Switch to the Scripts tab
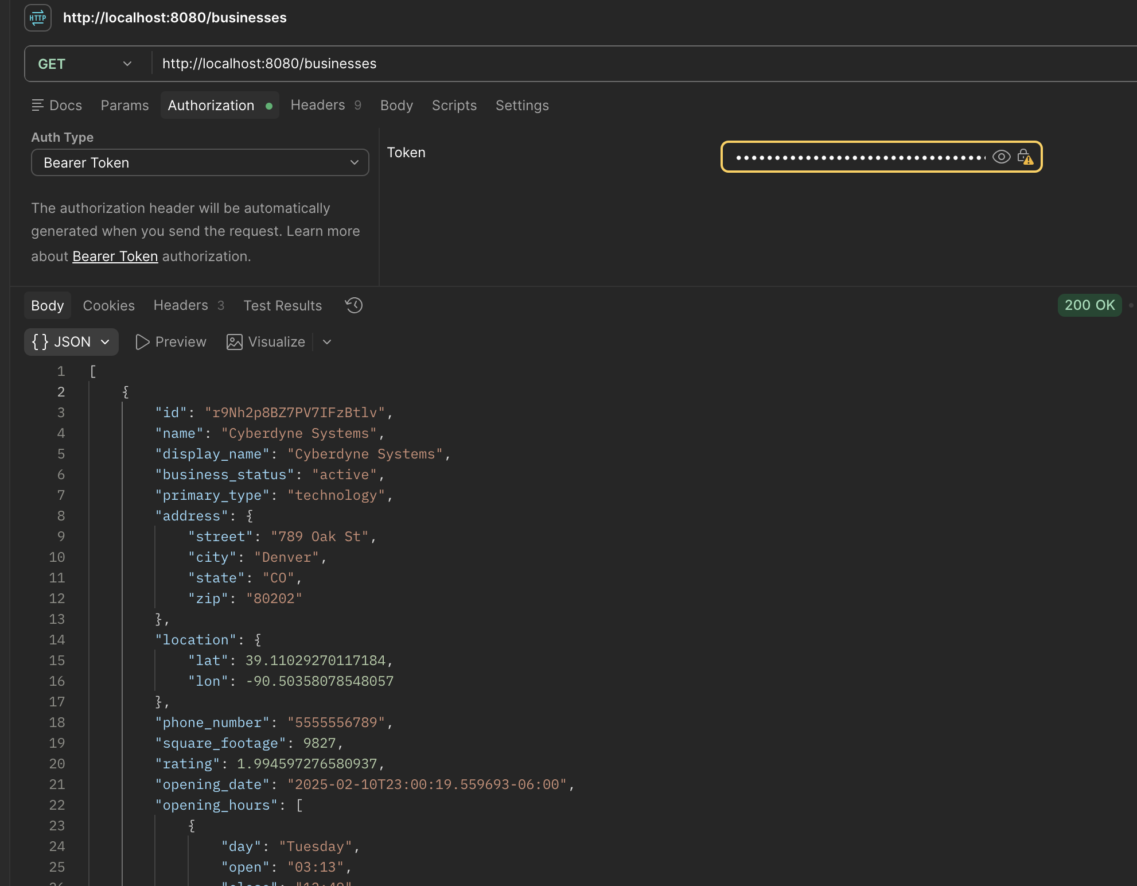Viewport: 1137px width, 886px height. tap(454, 106)
